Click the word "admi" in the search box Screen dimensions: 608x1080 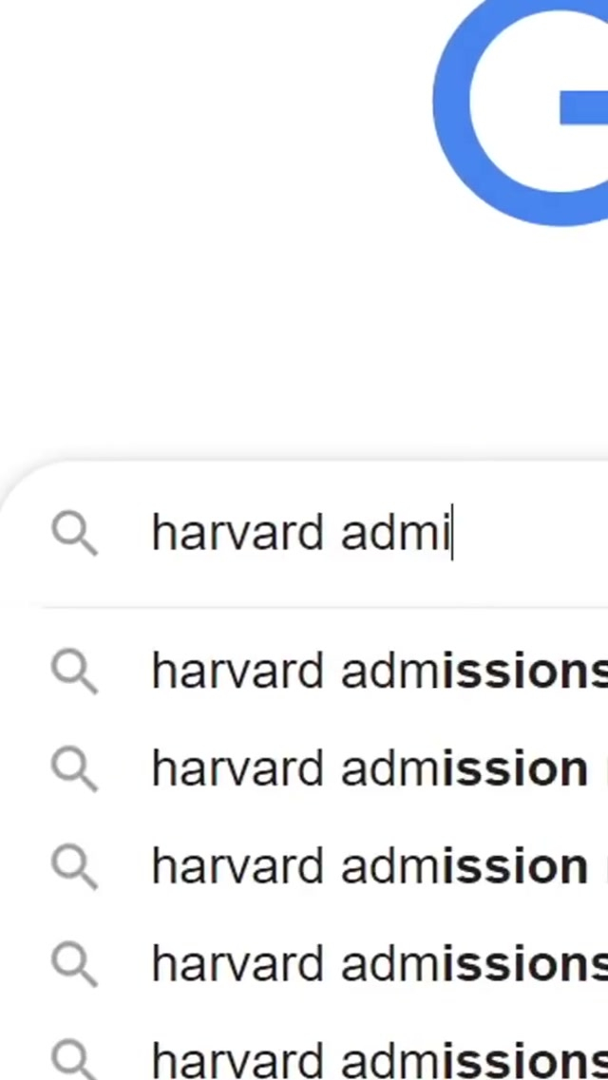coord(394,533)
